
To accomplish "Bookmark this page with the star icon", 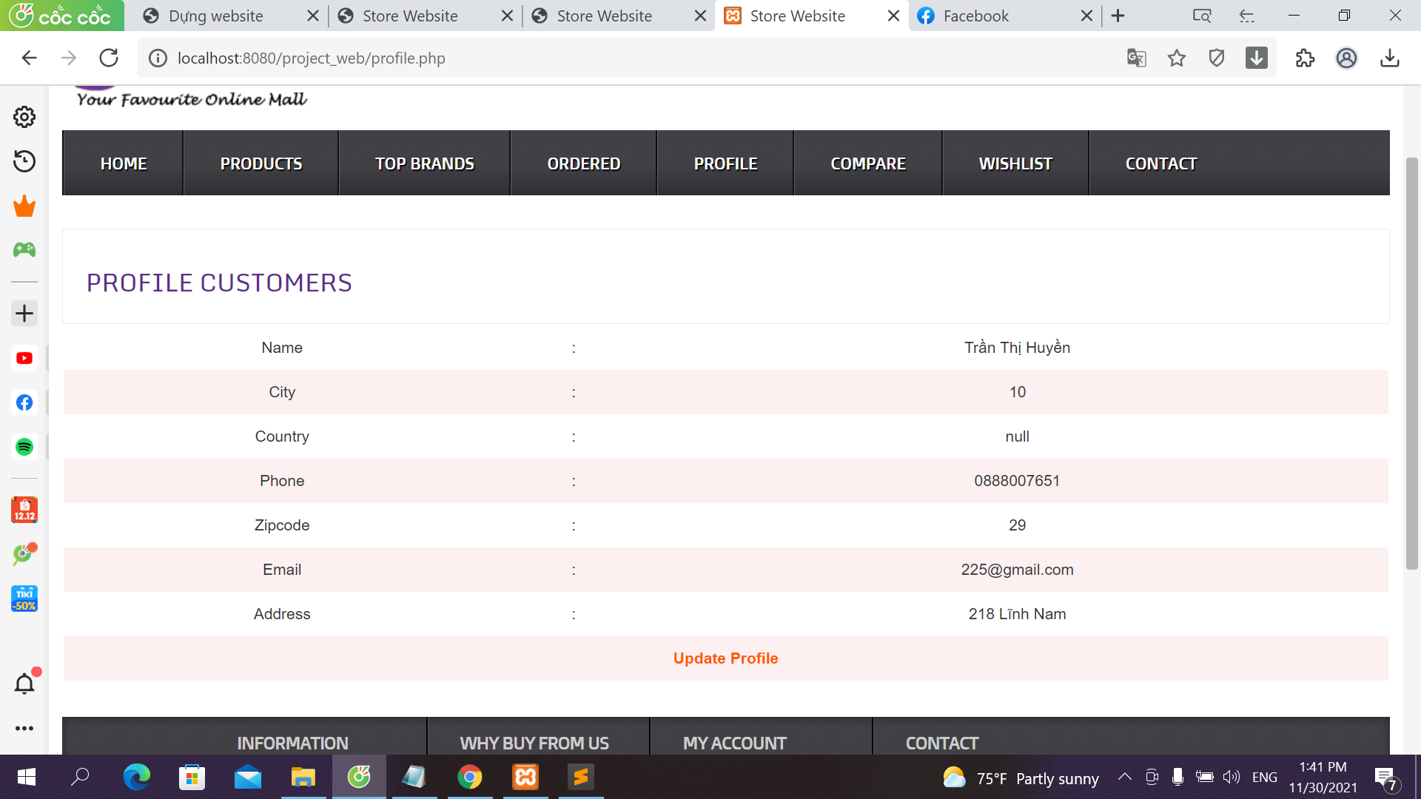I will coord(1177,58).
